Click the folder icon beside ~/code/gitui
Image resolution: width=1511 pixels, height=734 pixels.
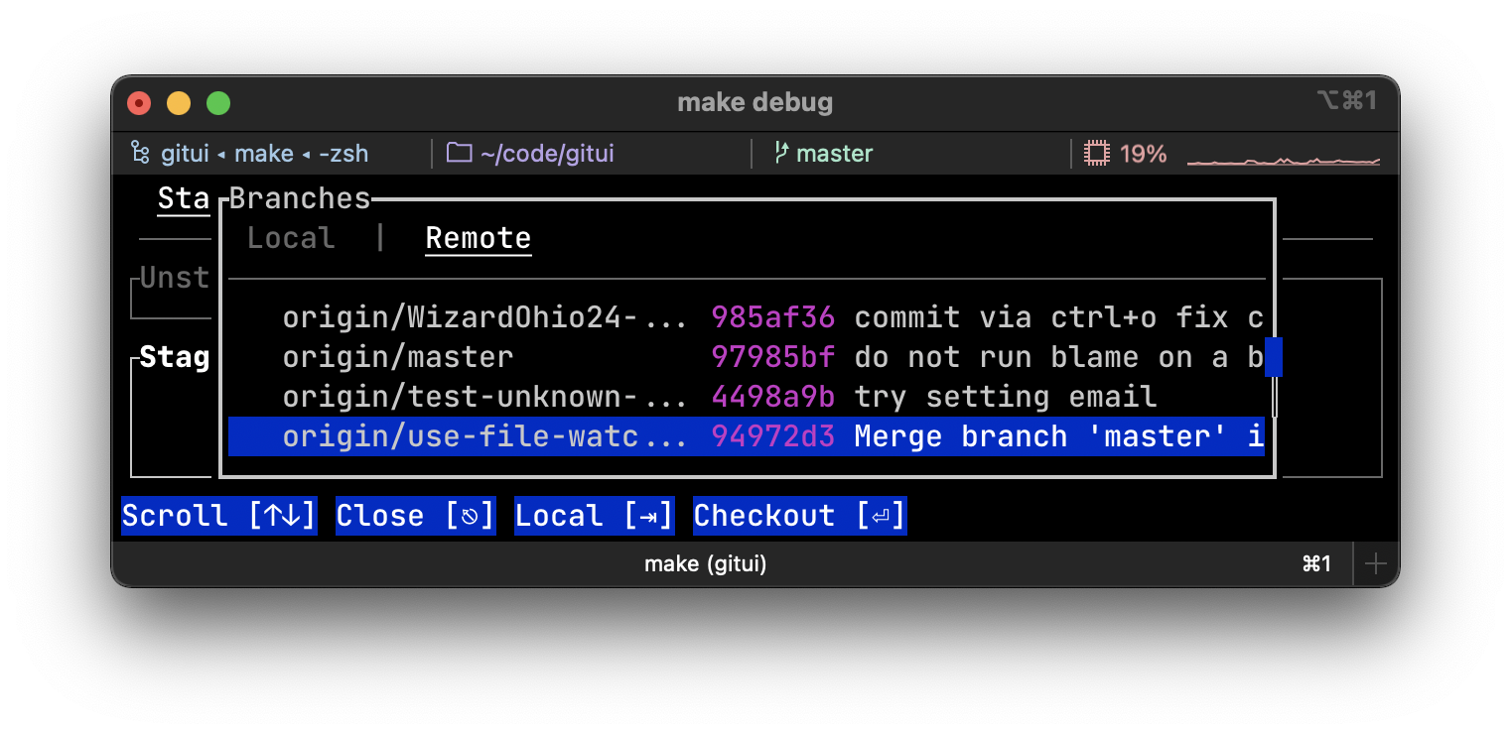pos(459,153)
